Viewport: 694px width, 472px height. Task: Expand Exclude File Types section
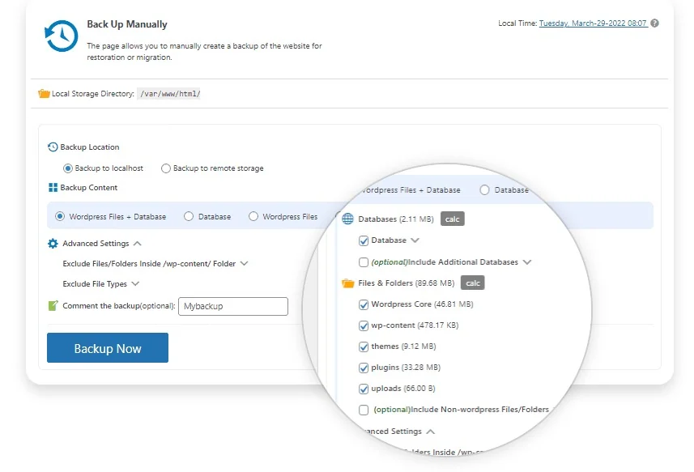(135, 283)
